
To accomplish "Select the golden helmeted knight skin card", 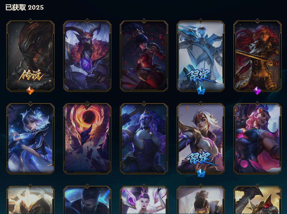I will click(x=30, y=200).
